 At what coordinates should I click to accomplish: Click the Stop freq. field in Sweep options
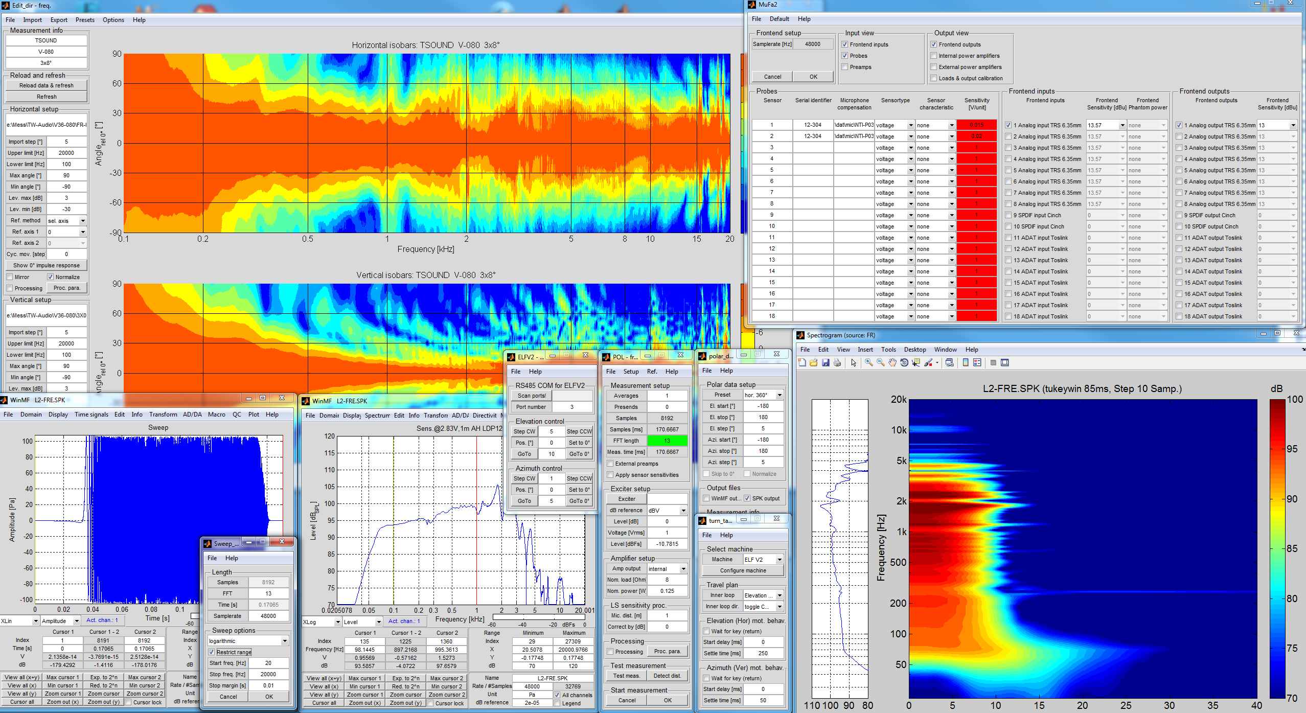coord(268,674)
